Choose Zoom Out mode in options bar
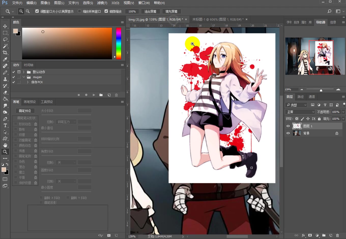 click(28, 11)
